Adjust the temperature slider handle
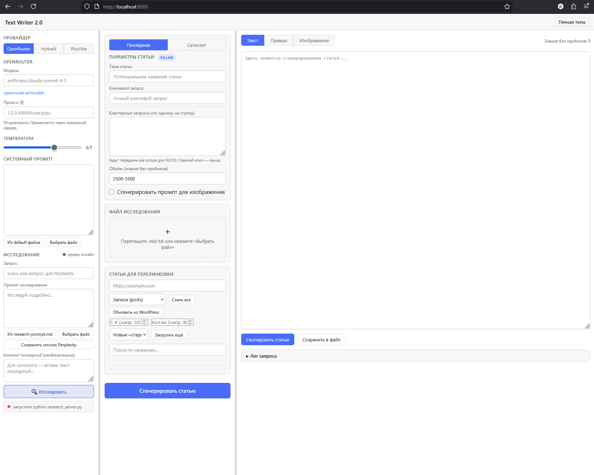The width and height of the screenshot is (594, 475). pyautogui.click(x=54, y=147)
